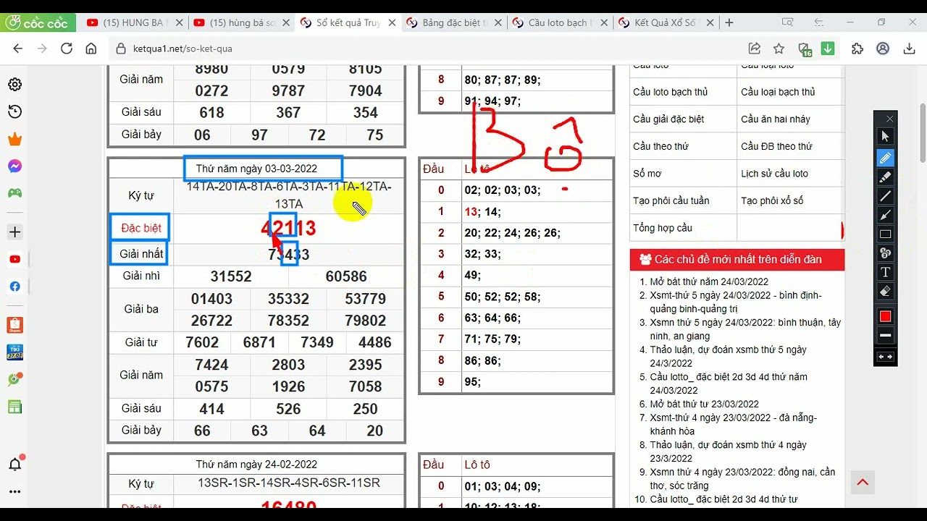Close the drawing toolbar

coord(890,119)
